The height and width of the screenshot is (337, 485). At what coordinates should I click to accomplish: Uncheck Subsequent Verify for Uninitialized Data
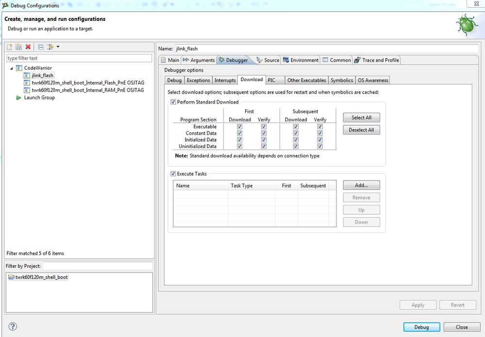[320, 146]
